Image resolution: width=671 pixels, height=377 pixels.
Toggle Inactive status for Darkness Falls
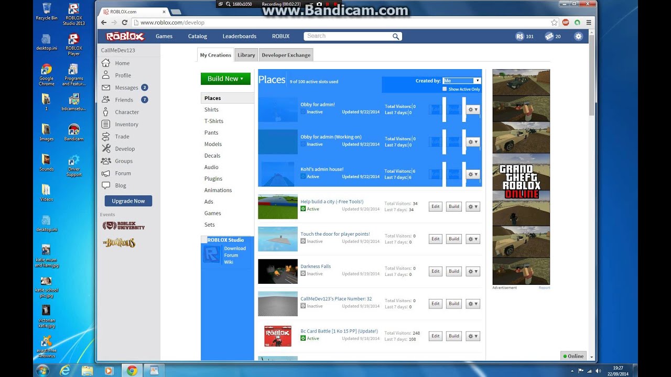(x=303, y=273)
